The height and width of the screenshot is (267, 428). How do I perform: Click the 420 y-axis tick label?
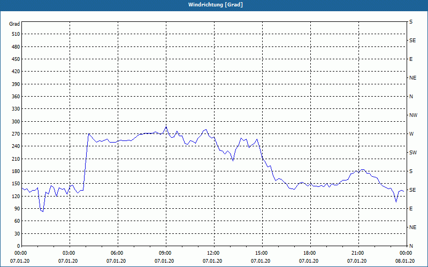16,72
